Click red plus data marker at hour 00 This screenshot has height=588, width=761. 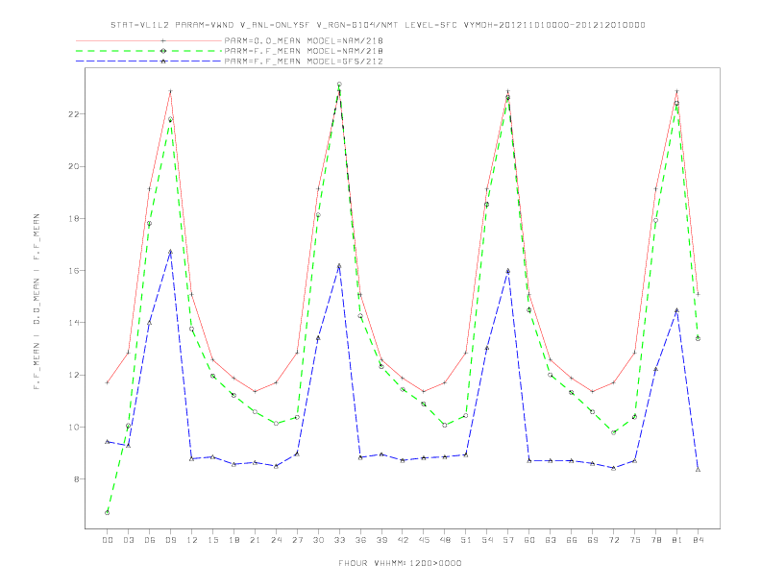coord(108,382)
